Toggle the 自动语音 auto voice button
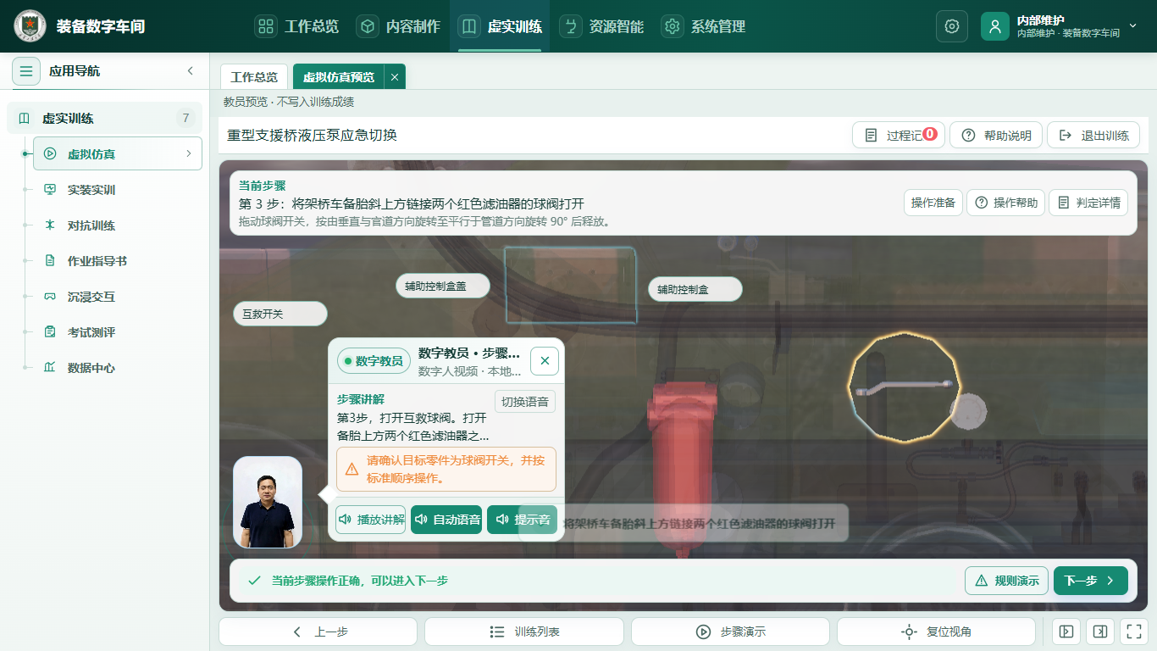This screenshot has width=1157, height=651. (x=446, y=520)
